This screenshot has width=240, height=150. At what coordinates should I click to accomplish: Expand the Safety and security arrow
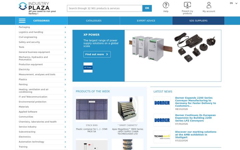[65, 42]
